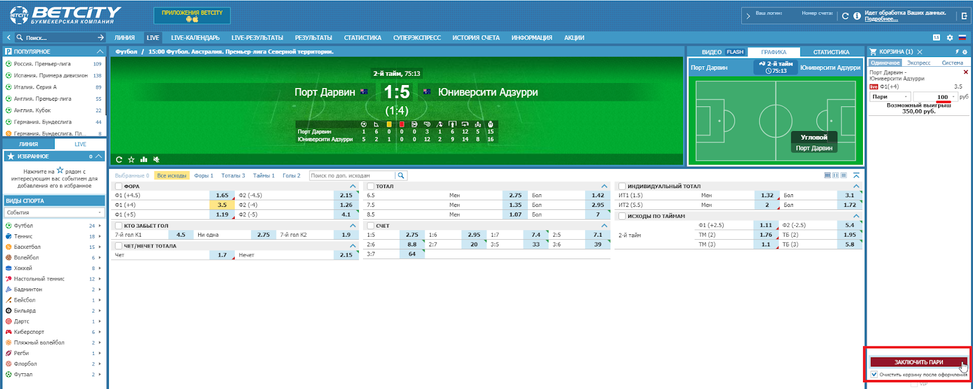Open match statistics bar-chart icon
Image resolution: width=973 pixels, height=389 pixels.
[x=144, y=160]
